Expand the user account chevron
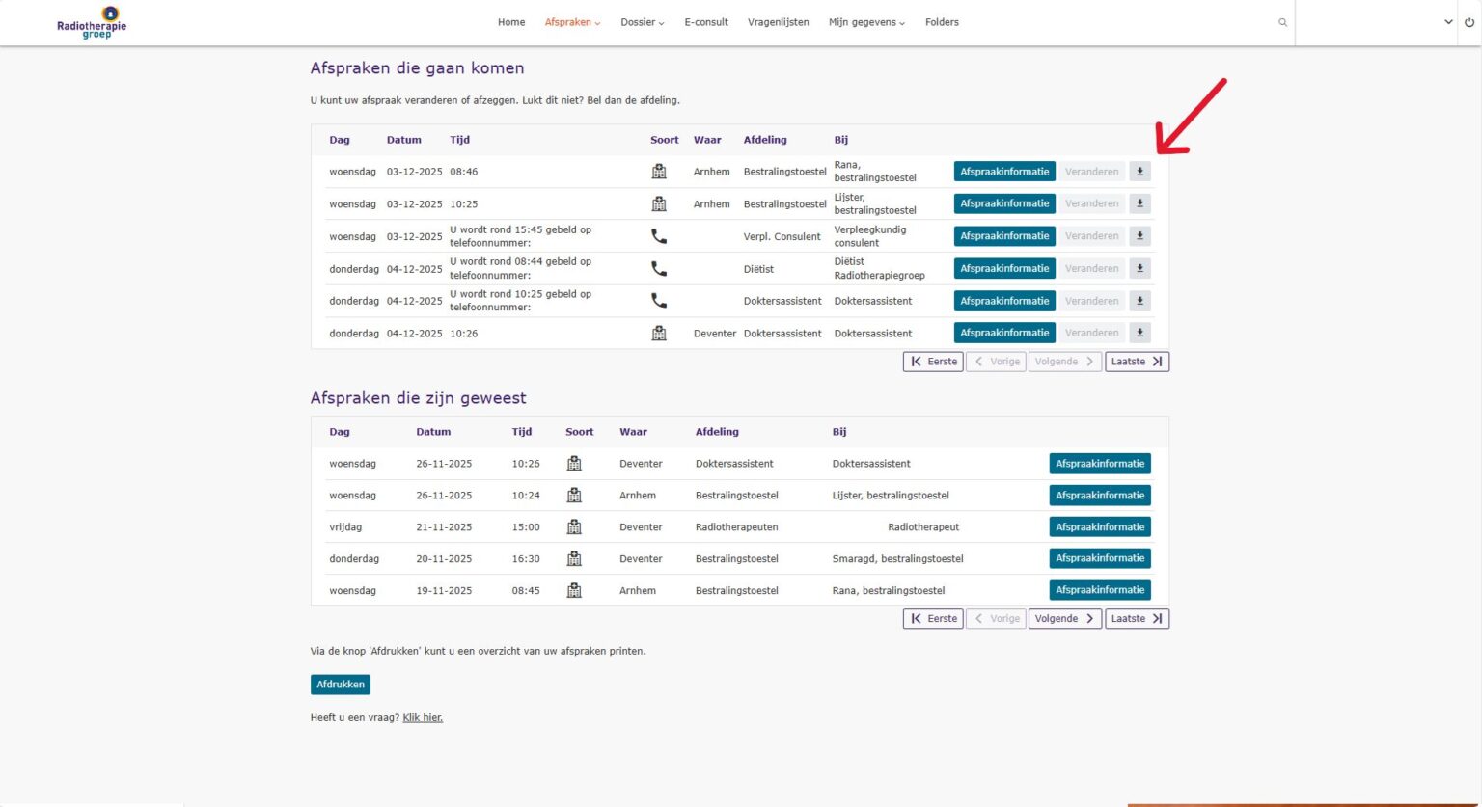1482x807 pixels. coord(1448,22)
